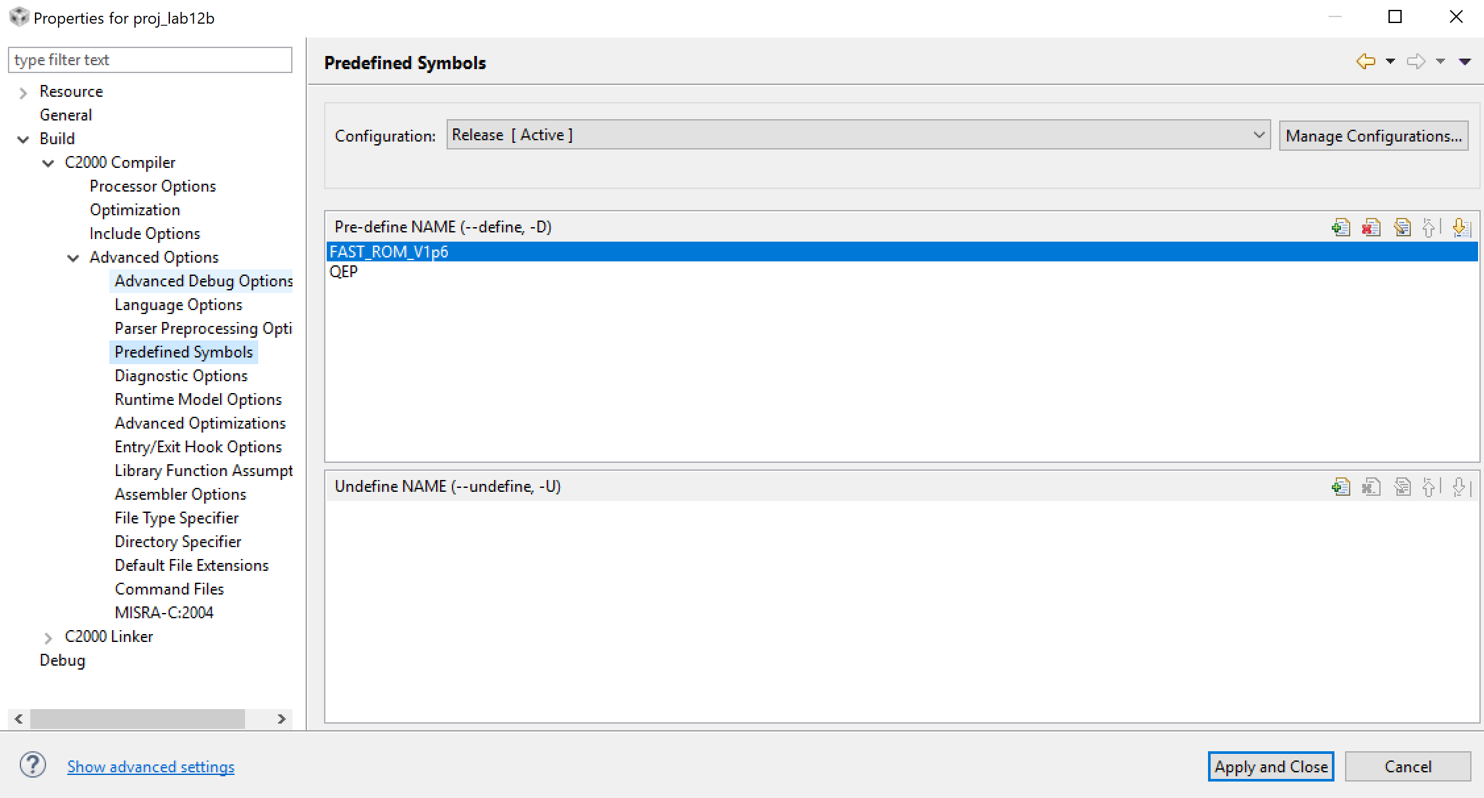The height and width of the screenshot is (798, 1484).
Task: Select Diagnostic Options in the tree
Action: click(x=180, y=376)
